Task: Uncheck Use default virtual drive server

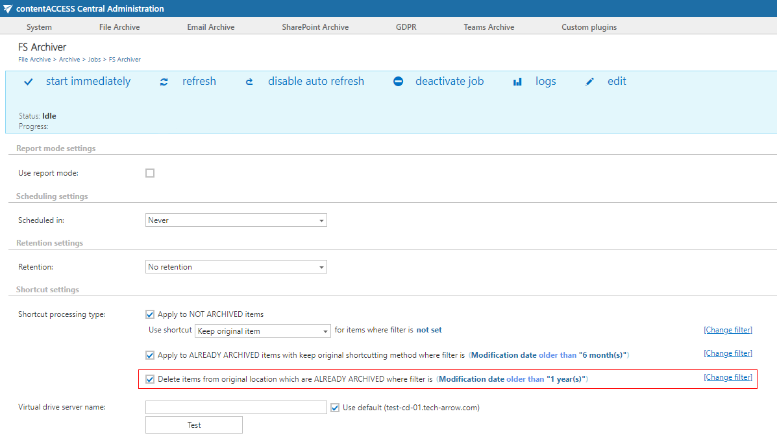Action: (x=335, y=407)
